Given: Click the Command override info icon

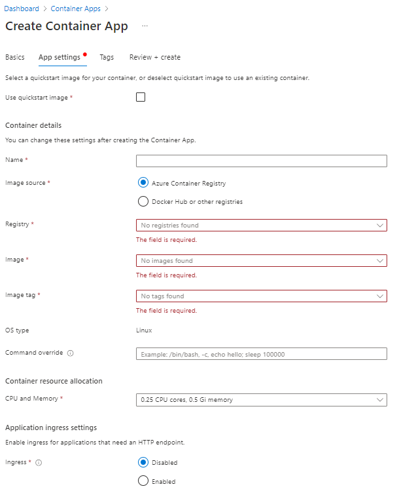Looking at the screenshot, I should coord(71,353).
